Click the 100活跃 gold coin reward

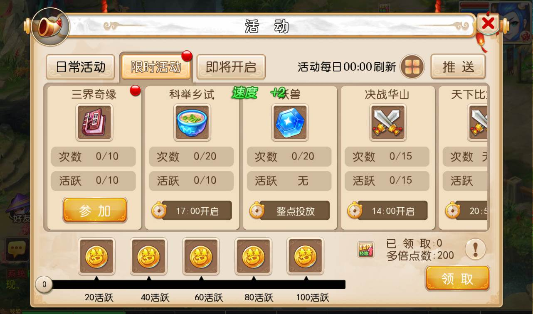[x=305, y=256]
